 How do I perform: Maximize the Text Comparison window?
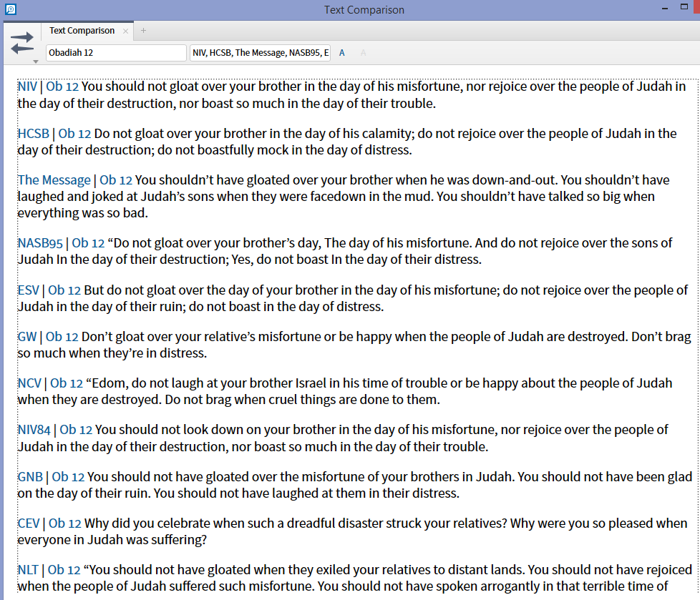coord(684,6)
